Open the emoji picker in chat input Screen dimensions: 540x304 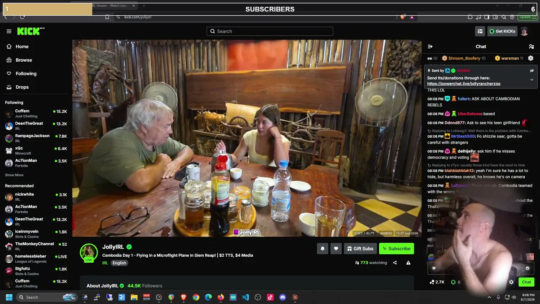(527, 268)
